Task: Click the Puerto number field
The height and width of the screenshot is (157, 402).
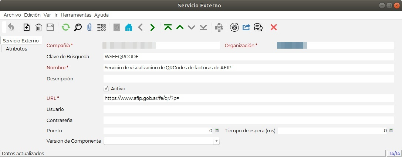Action: point(158,131)
